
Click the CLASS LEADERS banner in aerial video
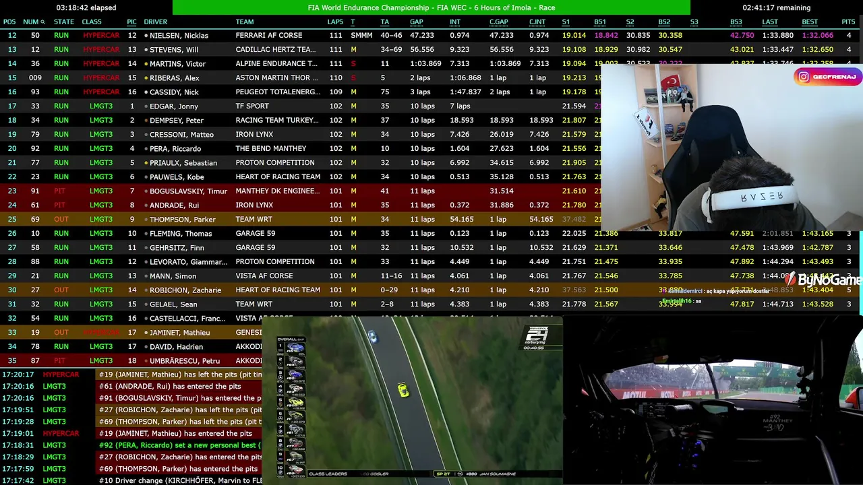[x=327, y=474]
